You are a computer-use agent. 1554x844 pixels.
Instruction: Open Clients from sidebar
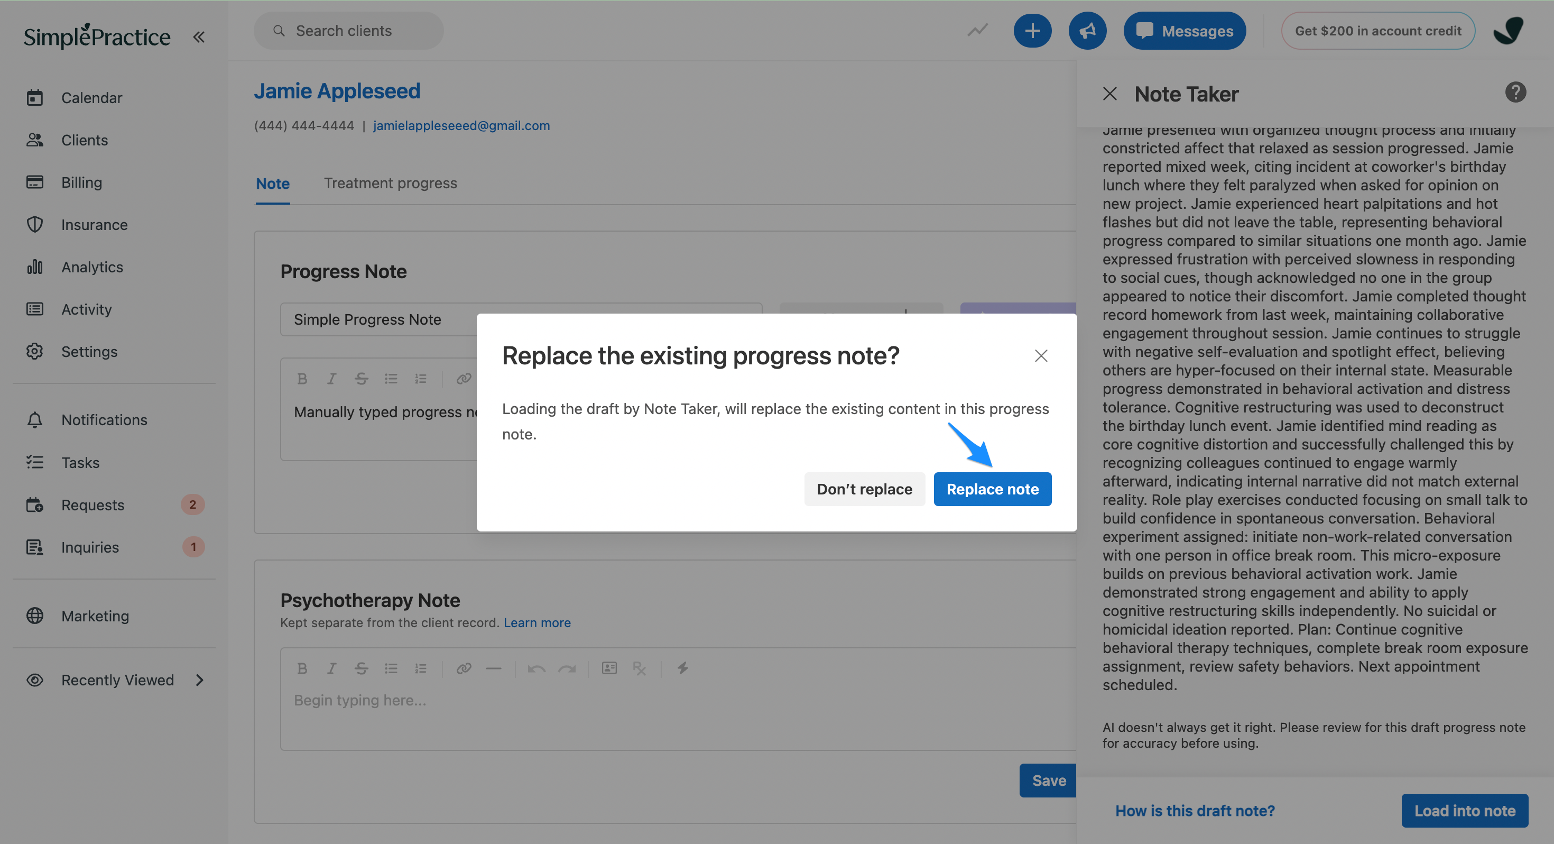(x=85, y=140)
